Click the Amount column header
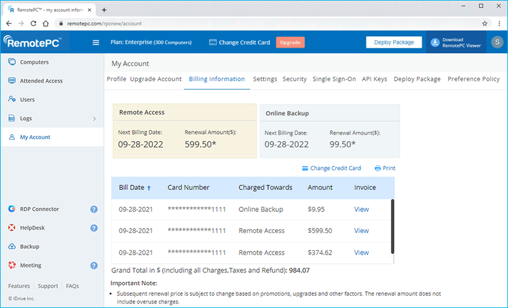This screenshot has height=308, width=508. (x=320, y=187)
